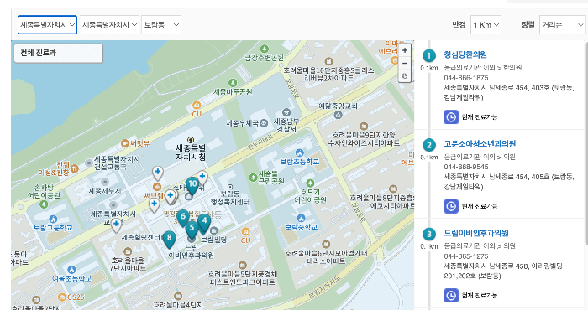
Task: Click 누드기 어린이공원 park icon
Action: (x=310, y=183)
